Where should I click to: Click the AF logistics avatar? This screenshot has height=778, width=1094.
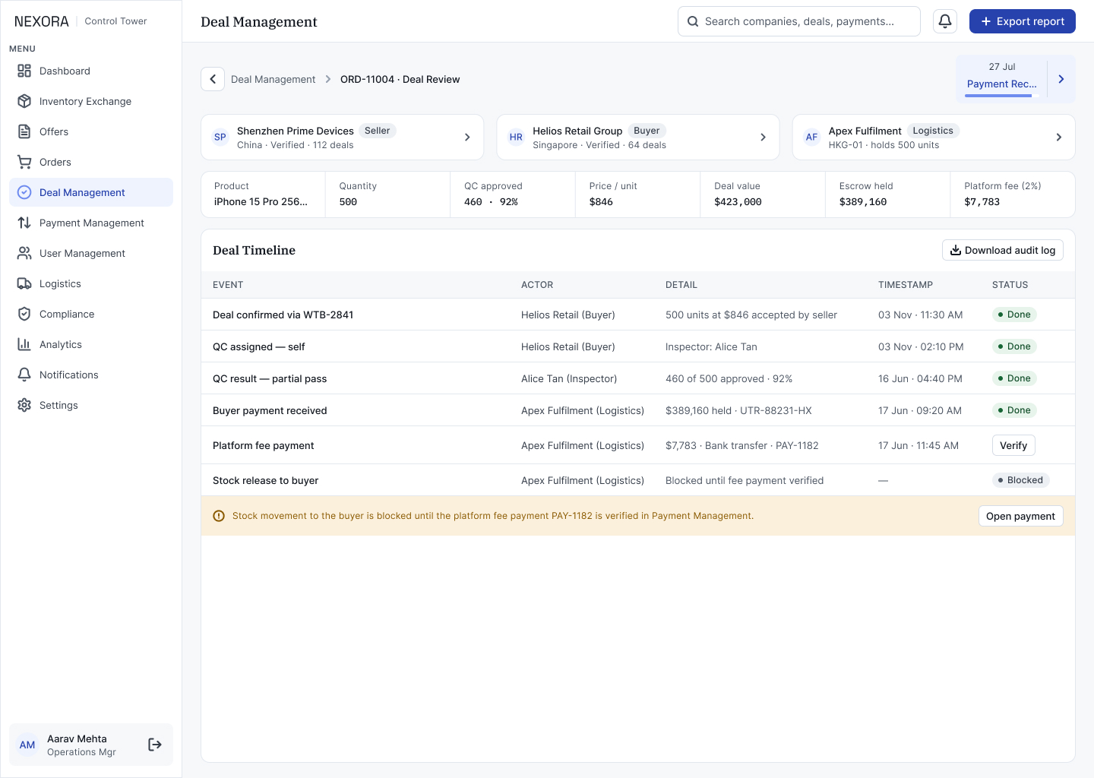(811, 138)
